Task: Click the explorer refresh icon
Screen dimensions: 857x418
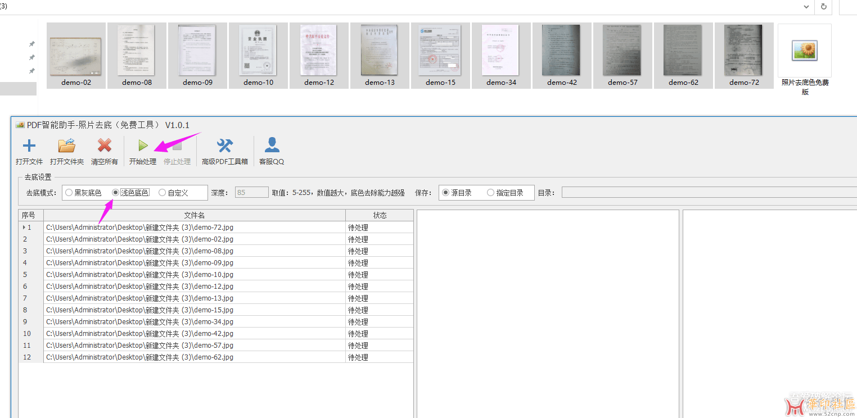Action: [x=823, y=7]
